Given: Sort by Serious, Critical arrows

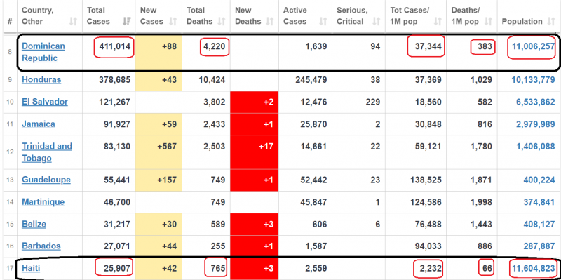Looking at the screenshot, I should (x=376, y=22).
